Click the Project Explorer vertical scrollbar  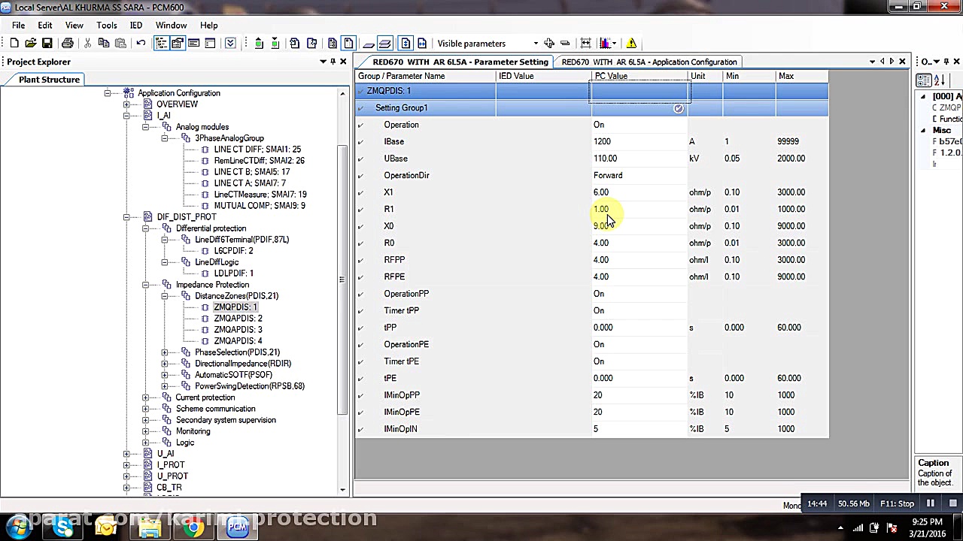click(x=343, y=293)
